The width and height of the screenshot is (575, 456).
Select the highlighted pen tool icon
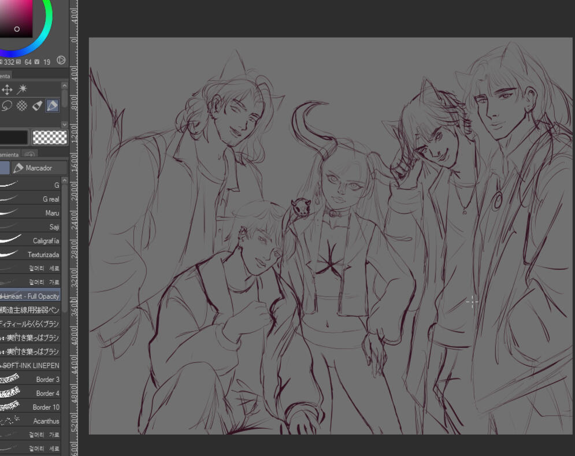[x=52, y=106]
